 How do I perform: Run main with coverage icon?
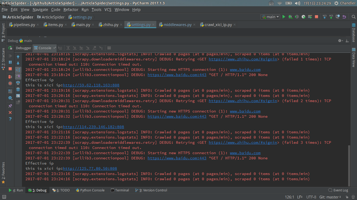coord(297,17)
